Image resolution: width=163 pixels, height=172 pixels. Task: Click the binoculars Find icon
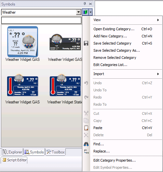pyautogui.click(x=86, y=144)
